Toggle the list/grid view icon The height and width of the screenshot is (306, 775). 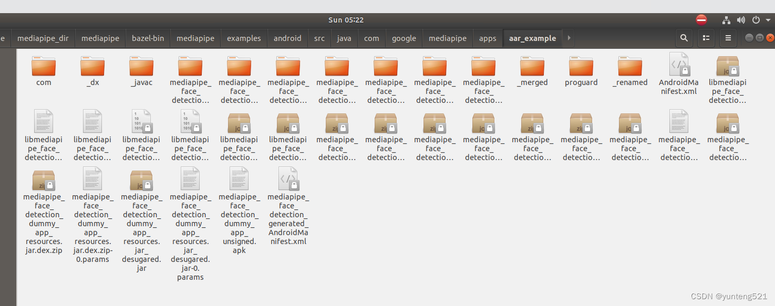[706, 38]
